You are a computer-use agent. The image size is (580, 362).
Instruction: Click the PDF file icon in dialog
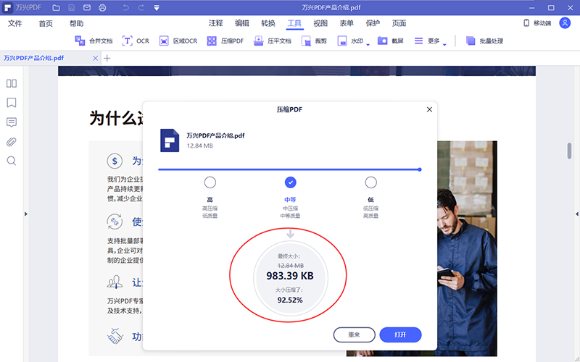[170, 140]
